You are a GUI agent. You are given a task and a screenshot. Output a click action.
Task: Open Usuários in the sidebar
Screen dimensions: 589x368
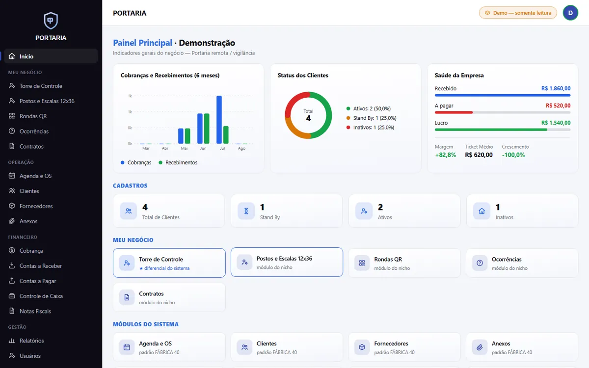point(51,356)
